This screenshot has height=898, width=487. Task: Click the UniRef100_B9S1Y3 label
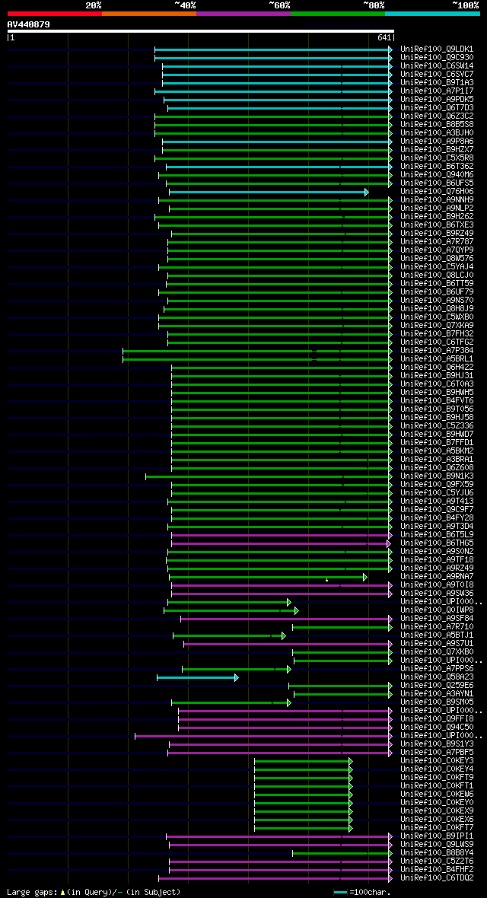coord(437,744)
